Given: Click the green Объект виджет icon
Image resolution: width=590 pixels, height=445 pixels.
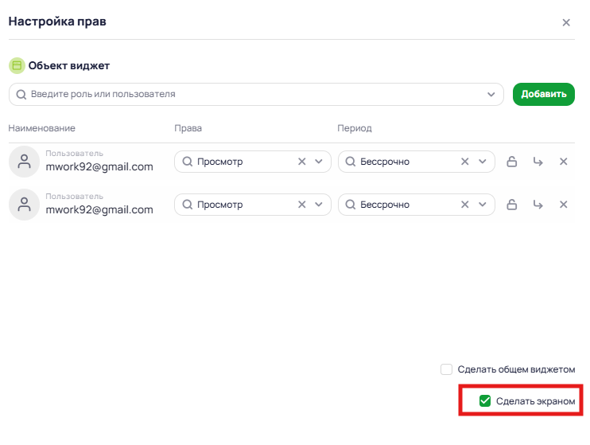Looking at the screenshot, I should [x=17, y=65].
